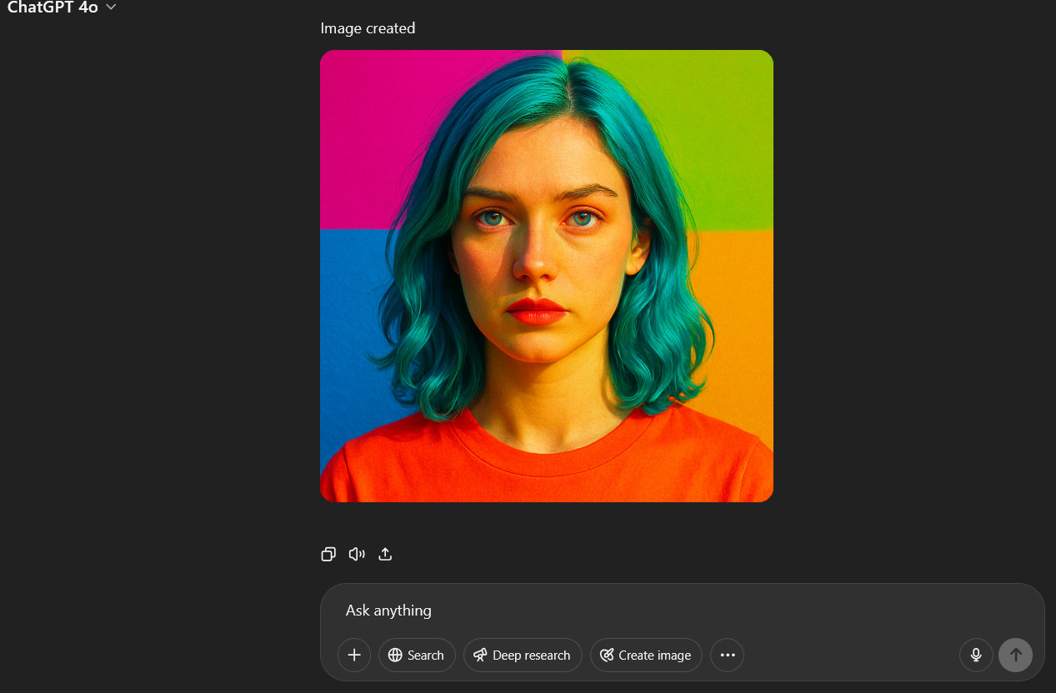The height and width of the screenshot is (693, 1056).
Task: Open the generated portrait image
Action: pyautogui.click(x=547, y=276)
